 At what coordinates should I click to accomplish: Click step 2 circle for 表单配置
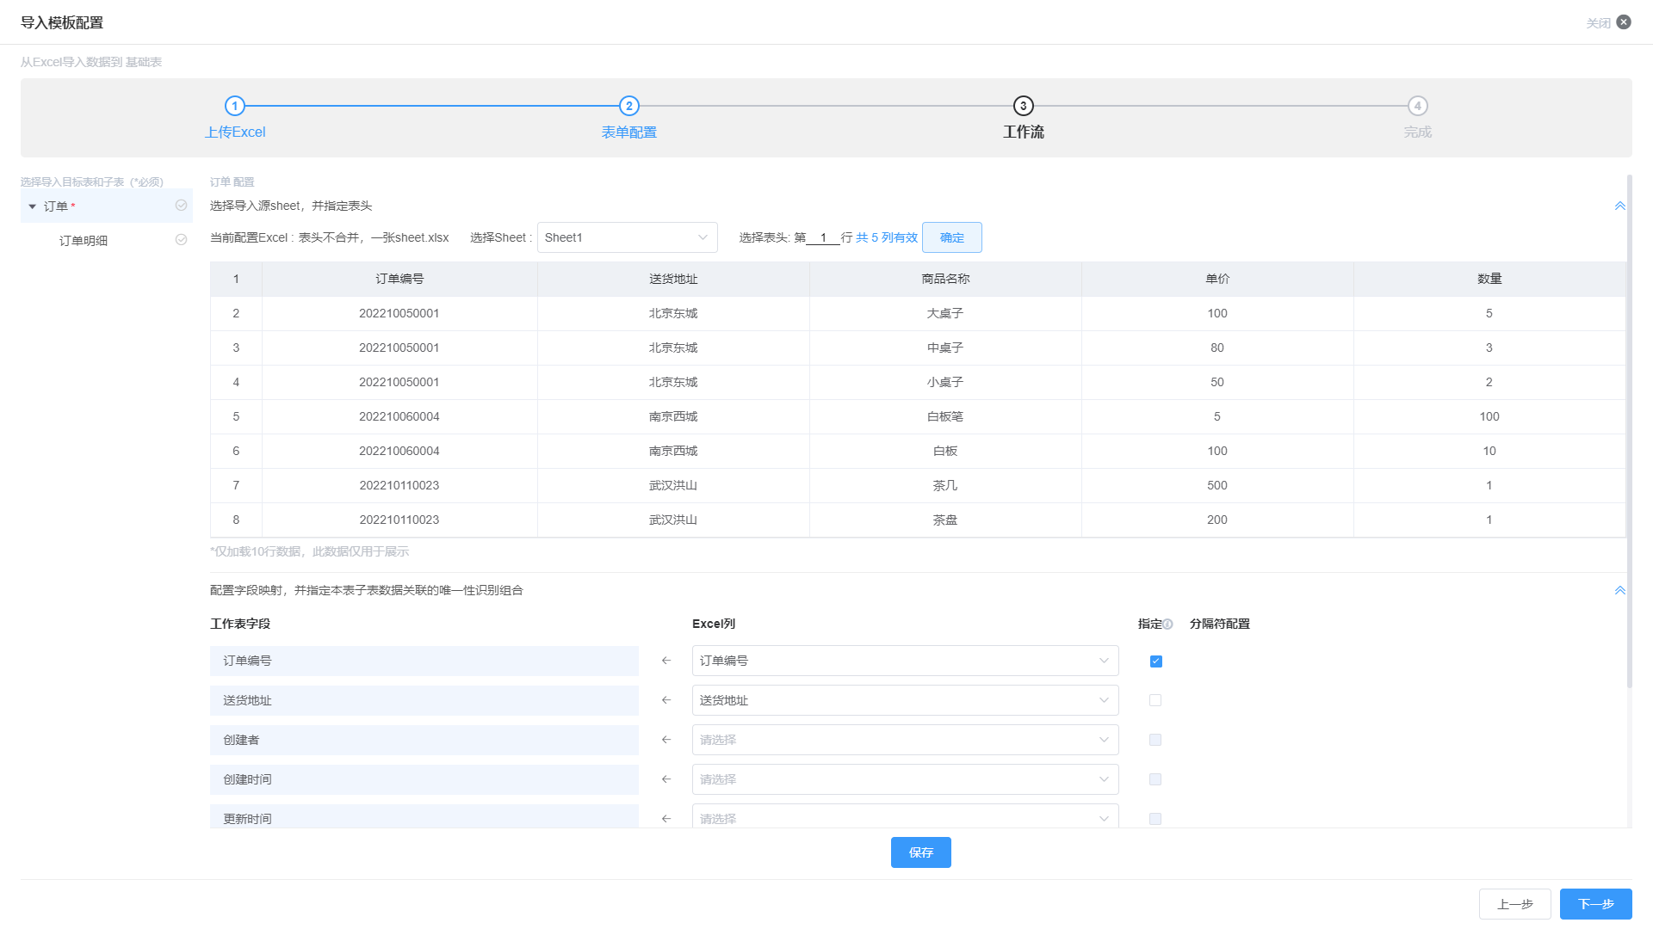629,106
